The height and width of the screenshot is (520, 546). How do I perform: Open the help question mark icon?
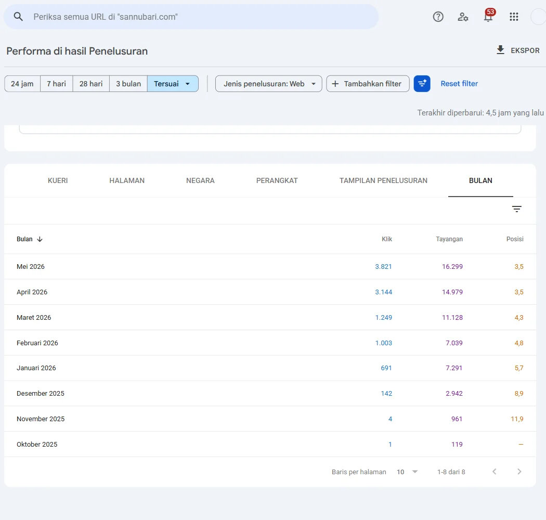pos(438,17)
